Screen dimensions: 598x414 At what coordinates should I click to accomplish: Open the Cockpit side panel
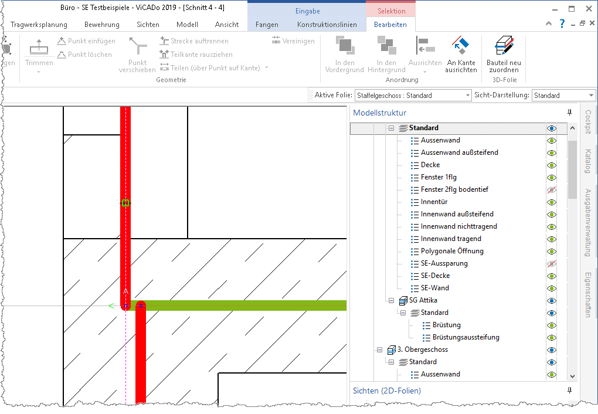point(588,122)
